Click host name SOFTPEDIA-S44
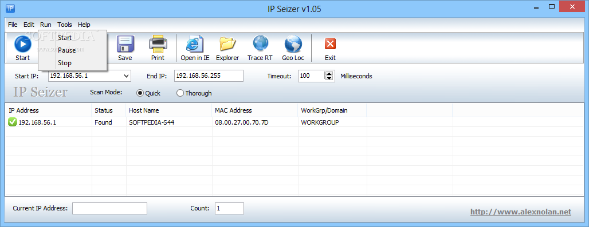Image resolution: width=589 pixels, height=227 pixels. click(151, 122)
